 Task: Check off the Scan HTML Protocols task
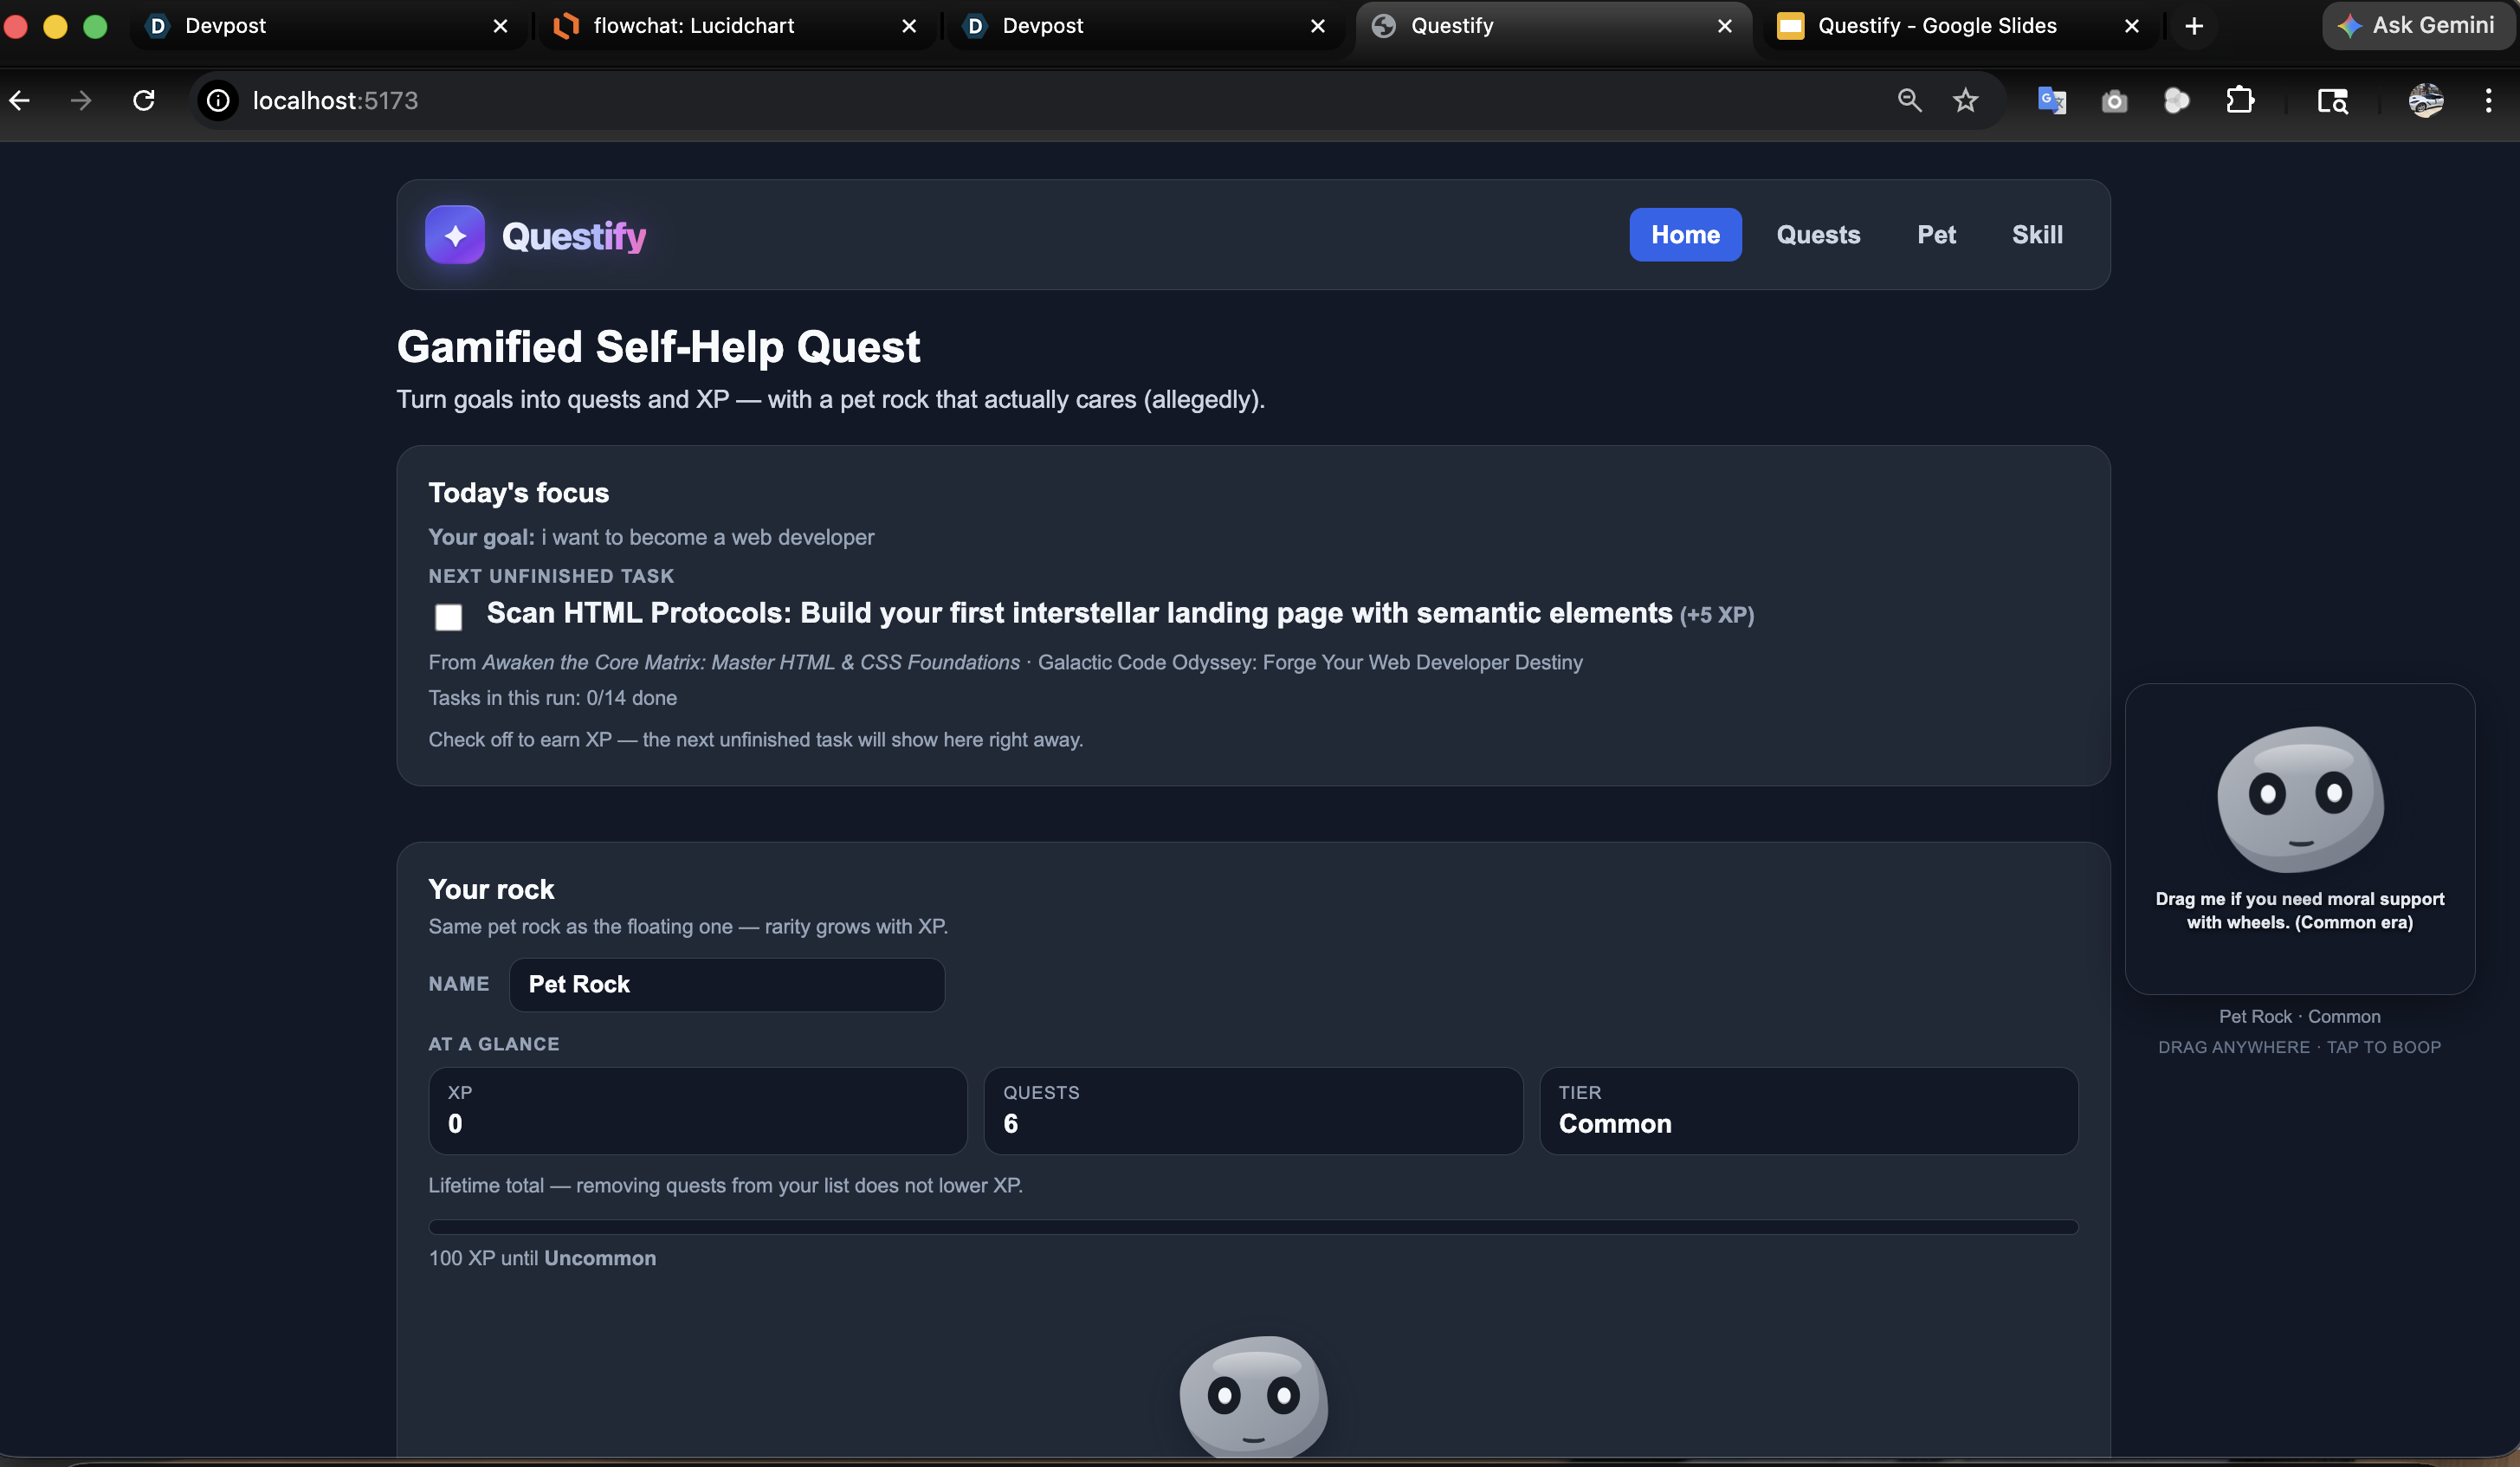(x=449, y=617)
